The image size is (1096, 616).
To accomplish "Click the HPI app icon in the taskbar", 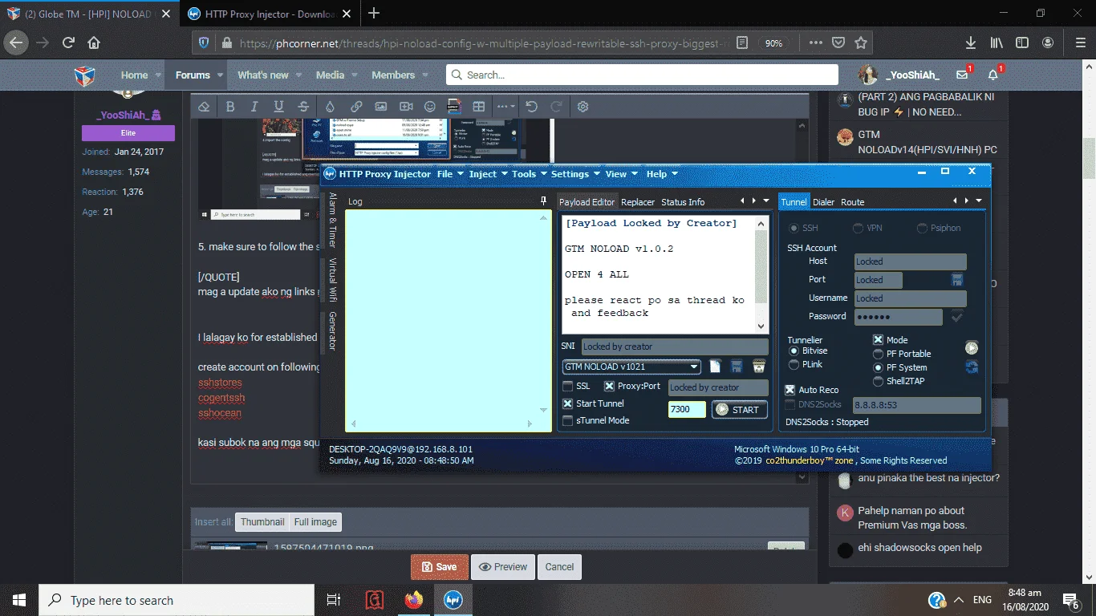I will pos(454,600).
